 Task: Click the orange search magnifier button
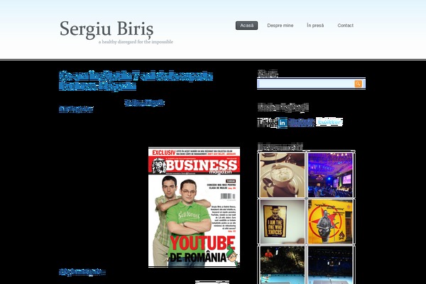358,84
